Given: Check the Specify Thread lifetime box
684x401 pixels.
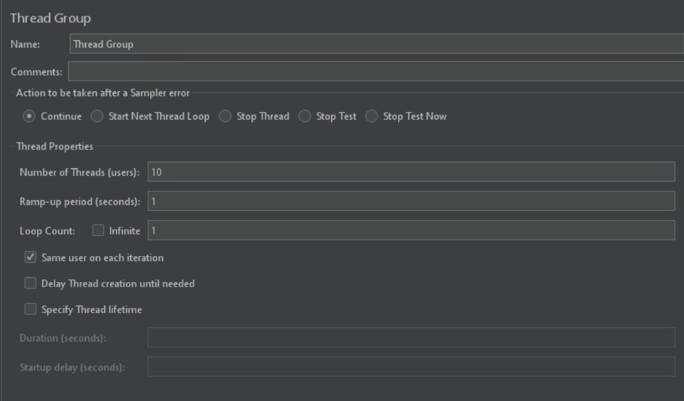Looking at the screenshot, I should coord(30,310).
